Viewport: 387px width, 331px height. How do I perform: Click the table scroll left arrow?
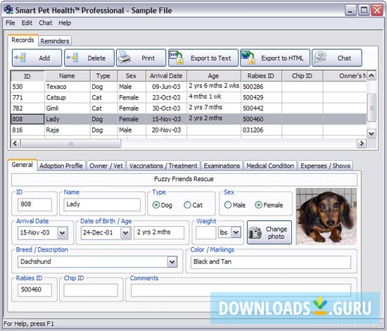pos(15,144)
